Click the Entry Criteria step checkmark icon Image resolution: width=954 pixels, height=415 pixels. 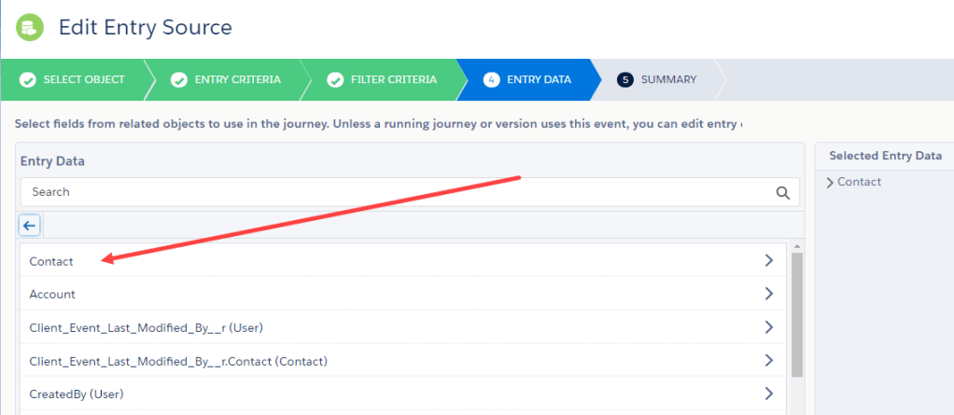click(x=179, y=80)
